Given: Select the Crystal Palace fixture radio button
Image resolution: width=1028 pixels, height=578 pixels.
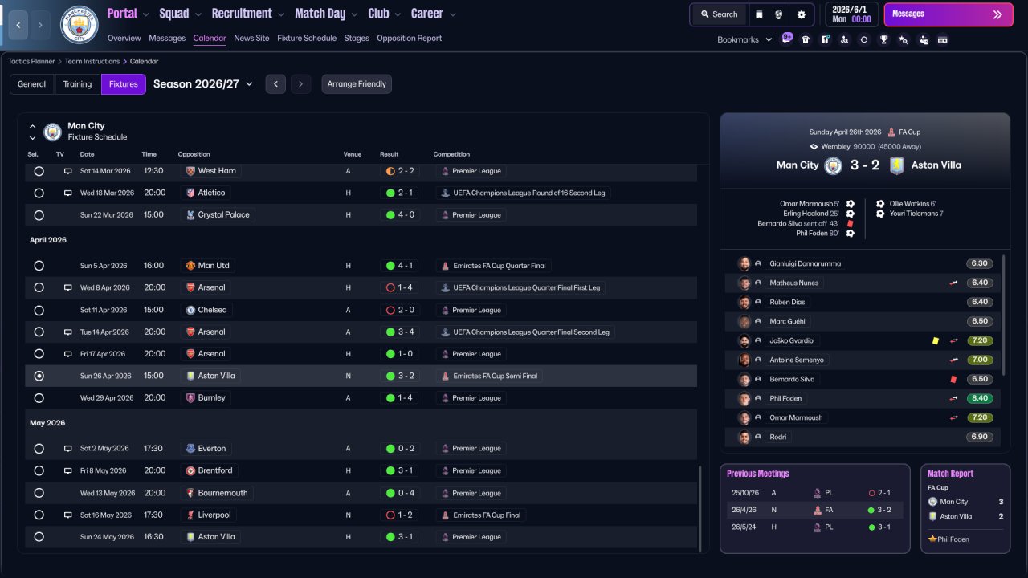Looking at the screenshot, I should [39, 215].
